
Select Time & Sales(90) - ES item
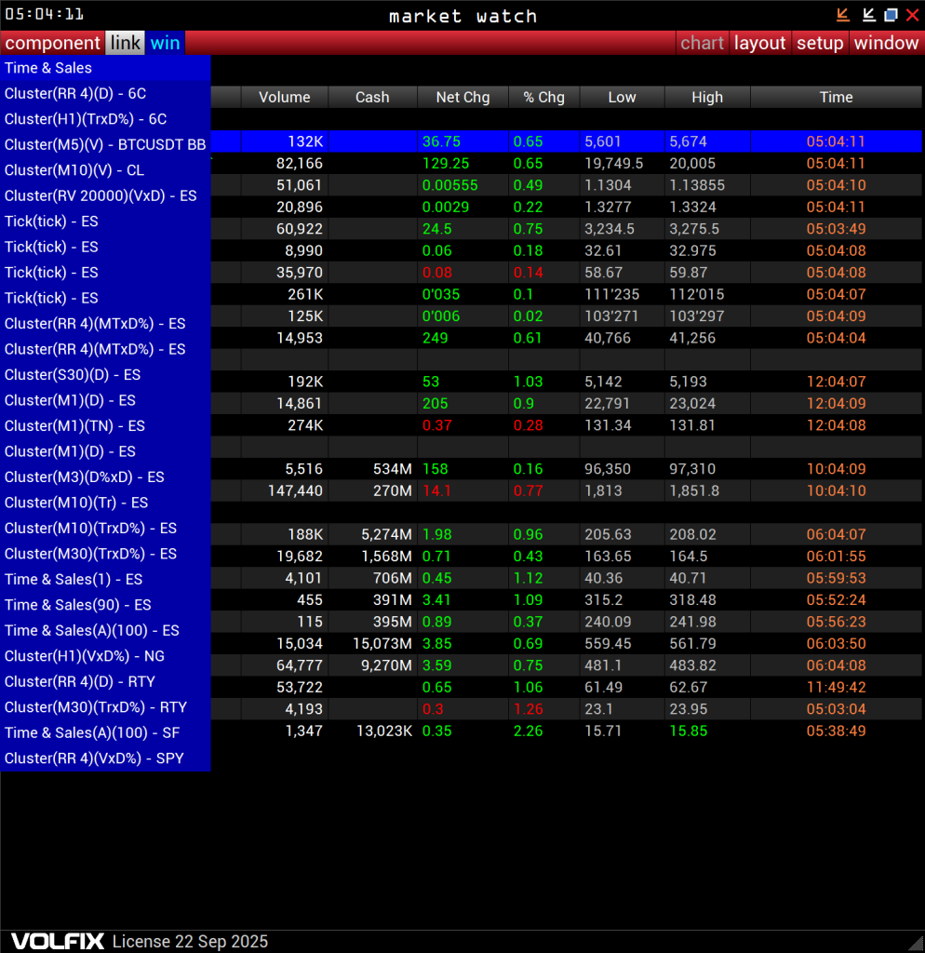tap(105, 605)
